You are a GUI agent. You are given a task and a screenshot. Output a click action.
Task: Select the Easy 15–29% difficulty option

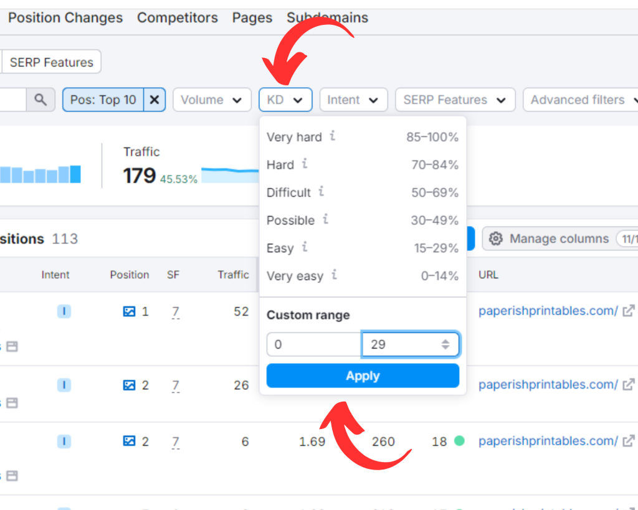click(x=362, y=248)
